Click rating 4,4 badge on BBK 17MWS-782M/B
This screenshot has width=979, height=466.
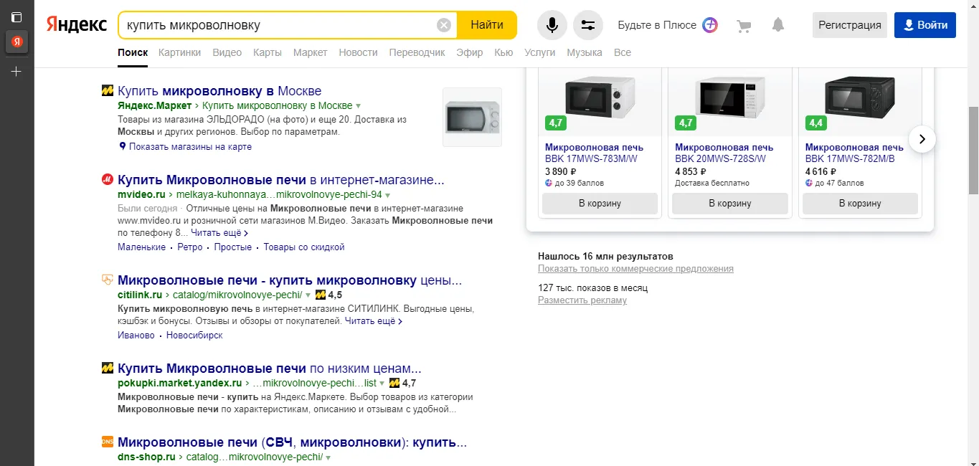(816, 123)
